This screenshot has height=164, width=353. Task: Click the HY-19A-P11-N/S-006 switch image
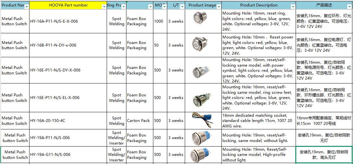202,137
